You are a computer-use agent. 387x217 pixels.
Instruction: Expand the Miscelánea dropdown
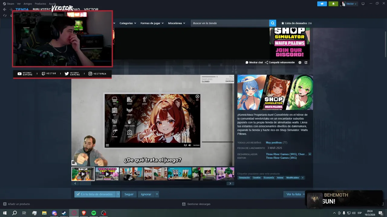point(177,23)
